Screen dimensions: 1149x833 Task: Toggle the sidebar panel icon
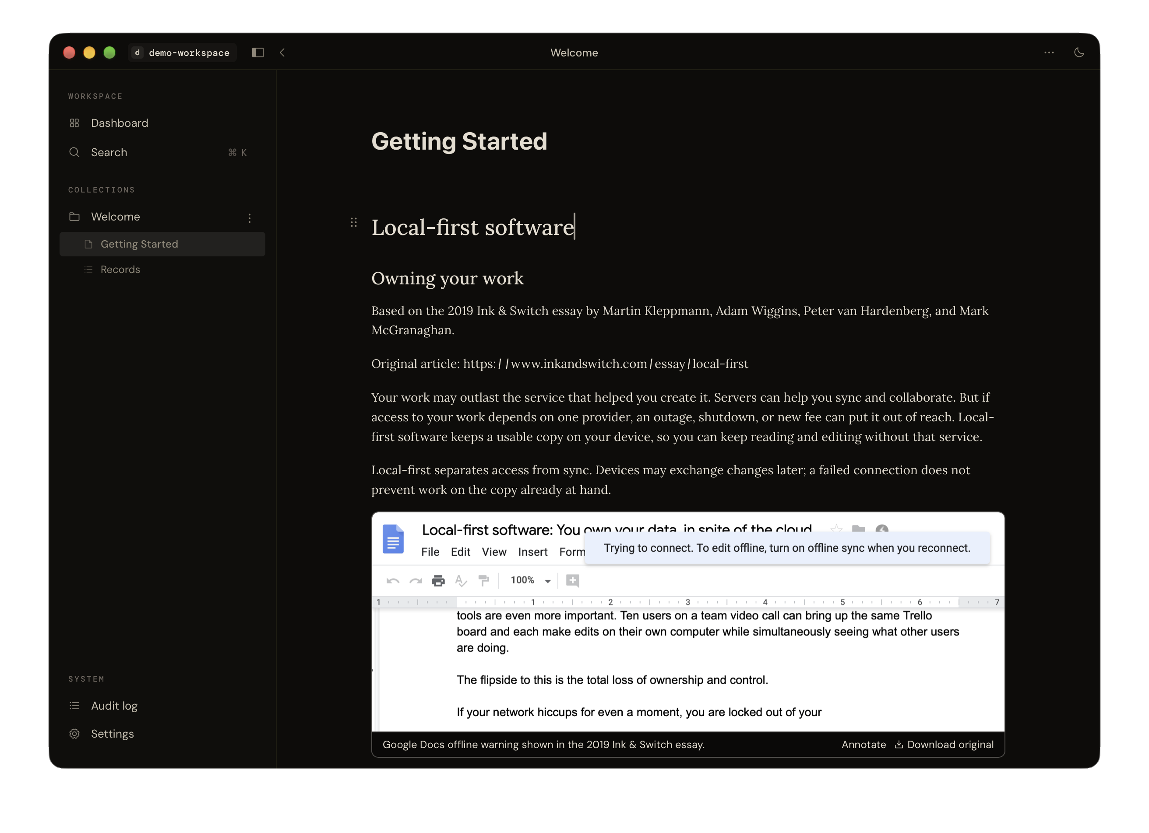click(x=258, y=52)
